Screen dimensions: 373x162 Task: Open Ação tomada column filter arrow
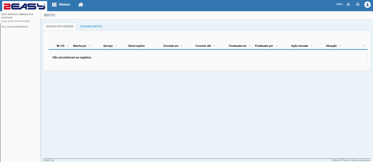click(311, 46)
